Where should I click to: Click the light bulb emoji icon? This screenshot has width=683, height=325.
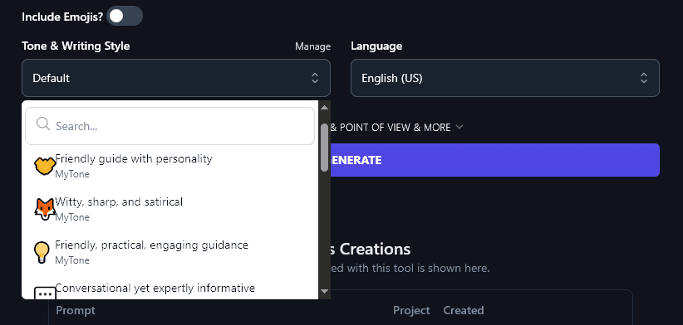tap(42, 252)
